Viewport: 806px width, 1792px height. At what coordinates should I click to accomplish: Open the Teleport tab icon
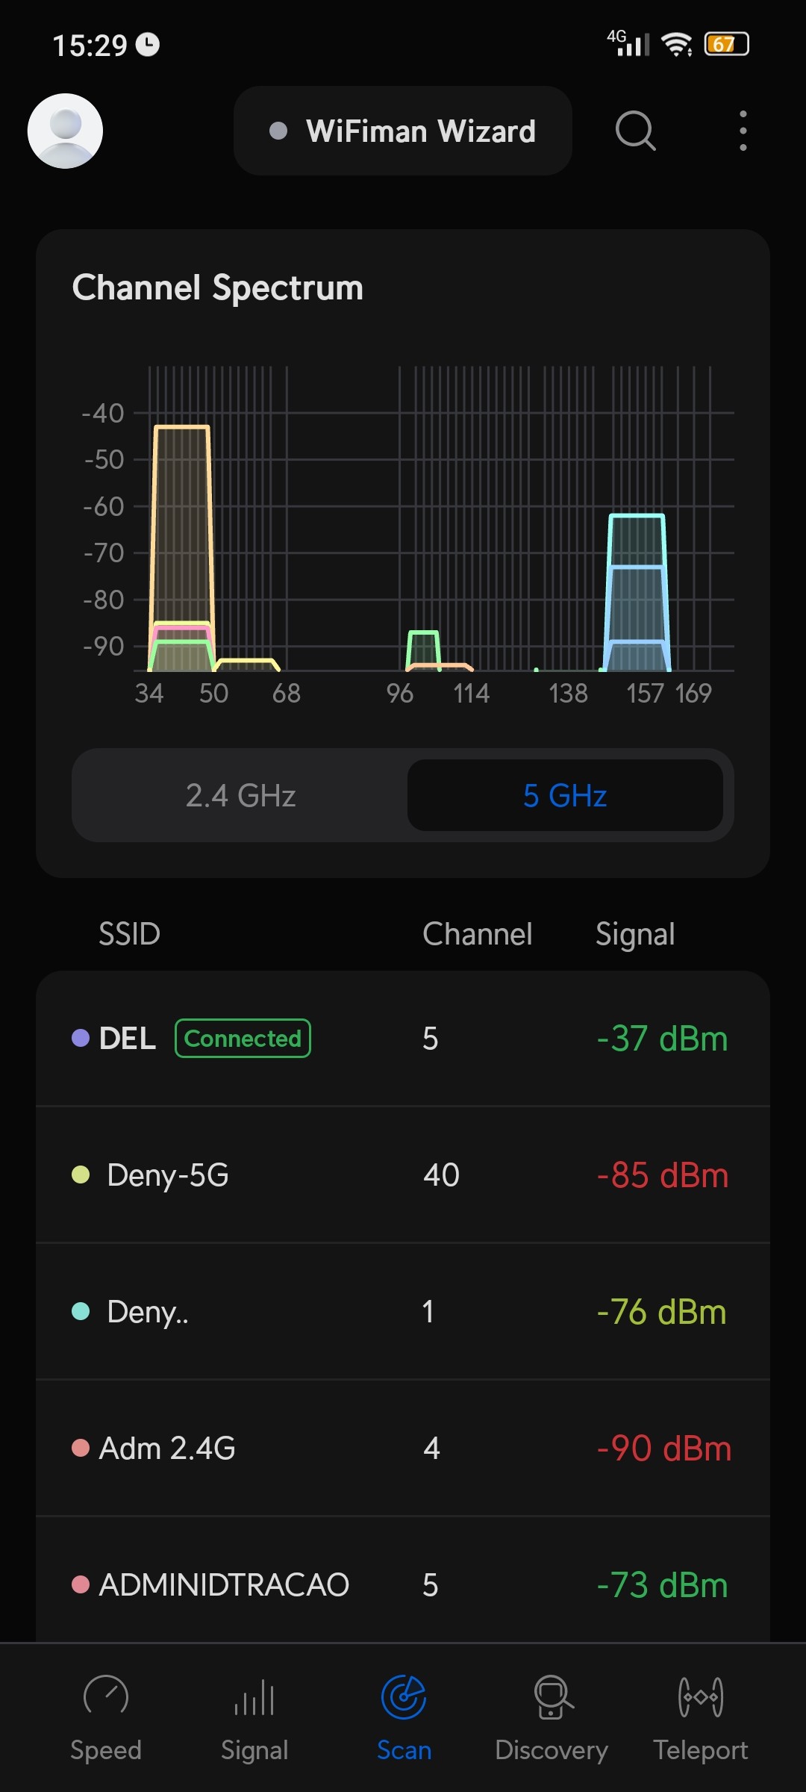click(x=701, y=1696)
